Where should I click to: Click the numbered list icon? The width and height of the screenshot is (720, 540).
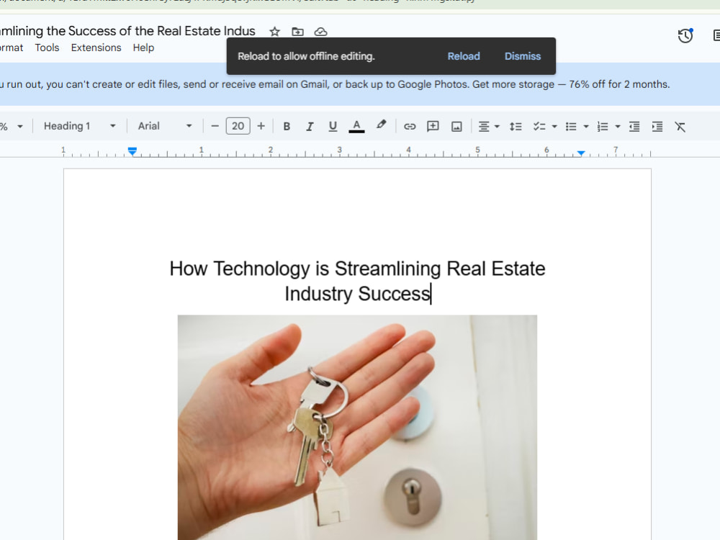click(x=603, y=126)
